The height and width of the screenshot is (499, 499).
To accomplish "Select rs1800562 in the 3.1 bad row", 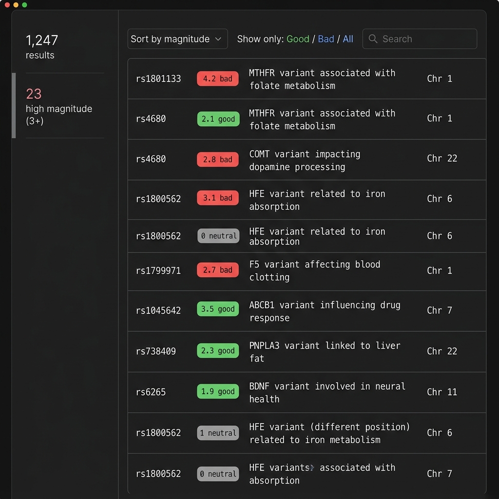I will tap(158, 199).
